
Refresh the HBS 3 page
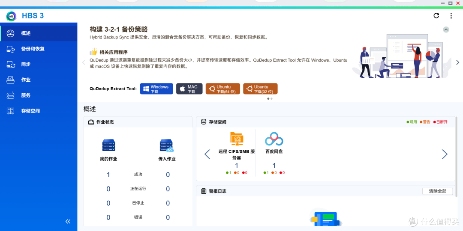point(436,16)
